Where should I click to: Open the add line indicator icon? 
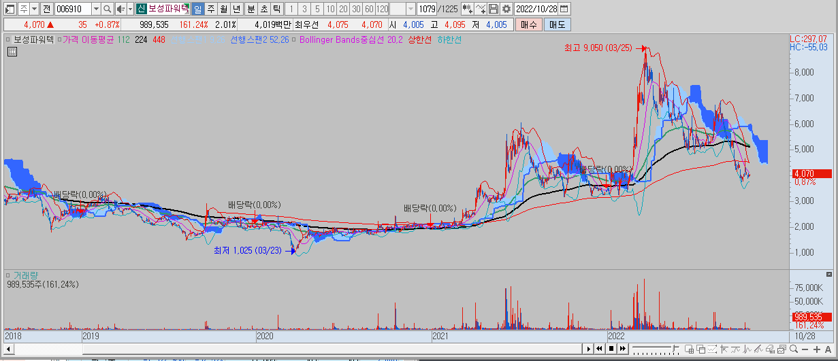481,9
